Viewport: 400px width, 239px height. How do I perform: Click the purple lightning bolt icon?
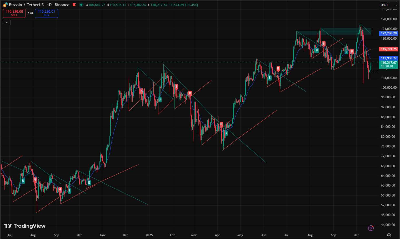[x=371, y=228]
